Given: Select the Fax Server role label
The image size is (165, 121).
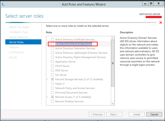Looking at the screenshot, I should [61, 75].
